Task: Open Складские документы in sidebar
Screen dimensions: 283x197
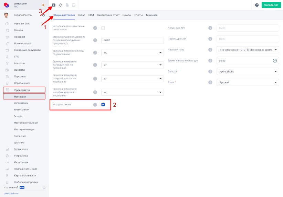Action: coord(27,50)
